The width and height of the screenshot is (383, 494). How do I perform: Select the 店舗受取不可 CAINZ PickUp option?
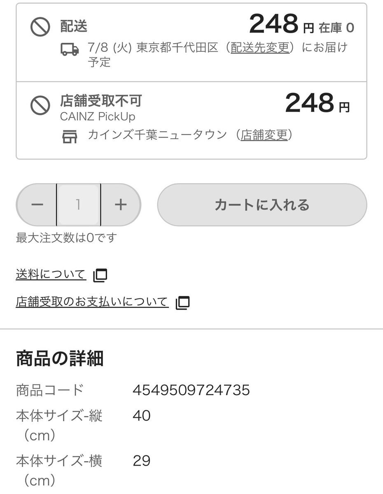pyautogui.click(x=191, y=120)
